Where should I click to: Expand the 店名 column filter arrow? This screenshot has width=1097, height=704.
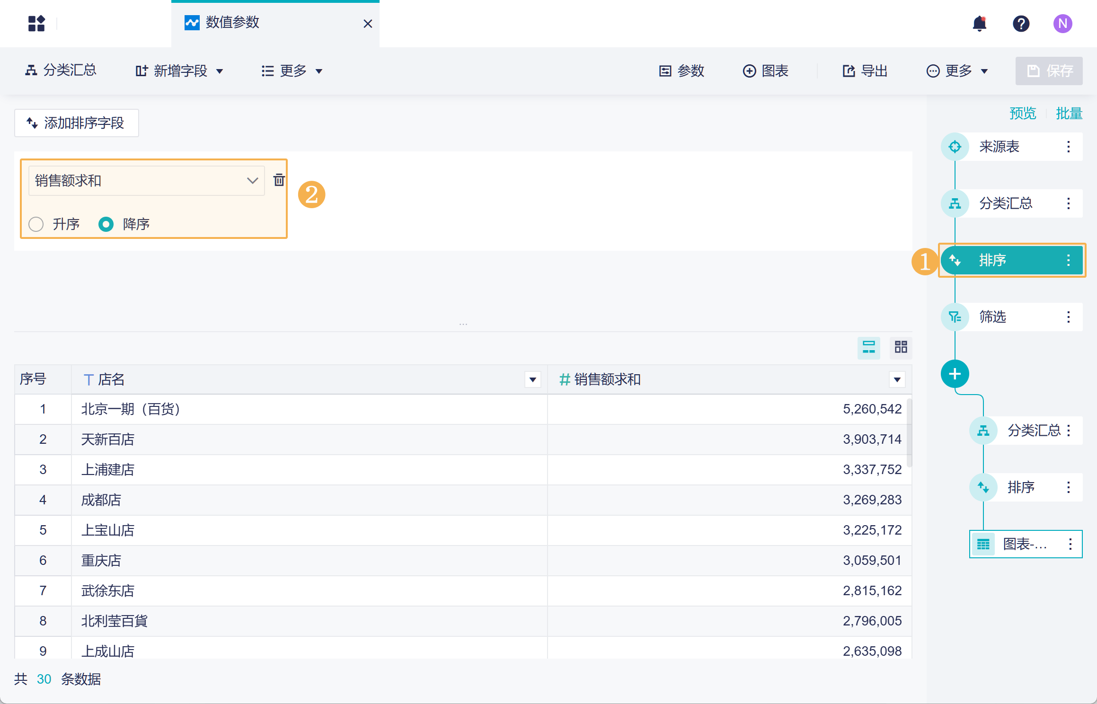pos(532,379)
